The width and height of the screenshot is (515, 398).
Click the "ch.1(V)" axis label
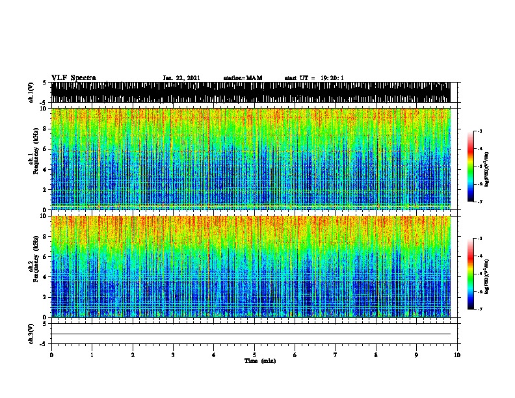[x=31, y=92]
